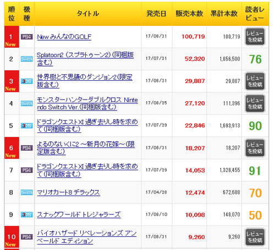Click the 販売本数 column header
The height and width of the screenshot is (250, 275).
click(x=189, y=14)
